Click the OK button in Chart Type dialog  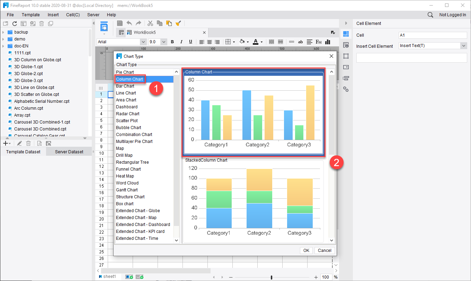click(306, 250)
